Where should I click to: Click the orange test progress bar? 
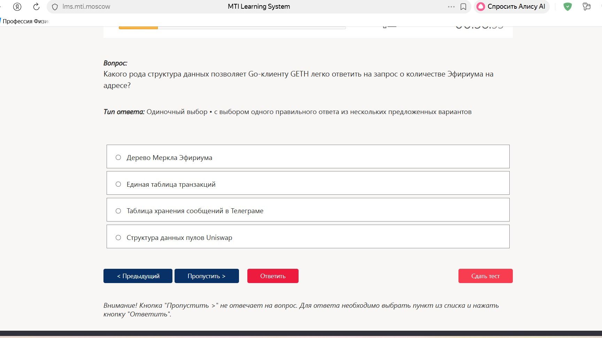pos(138,27)
